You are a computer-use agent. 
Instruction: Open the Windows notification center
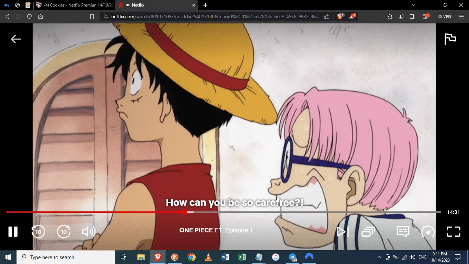tap(458, 257)
